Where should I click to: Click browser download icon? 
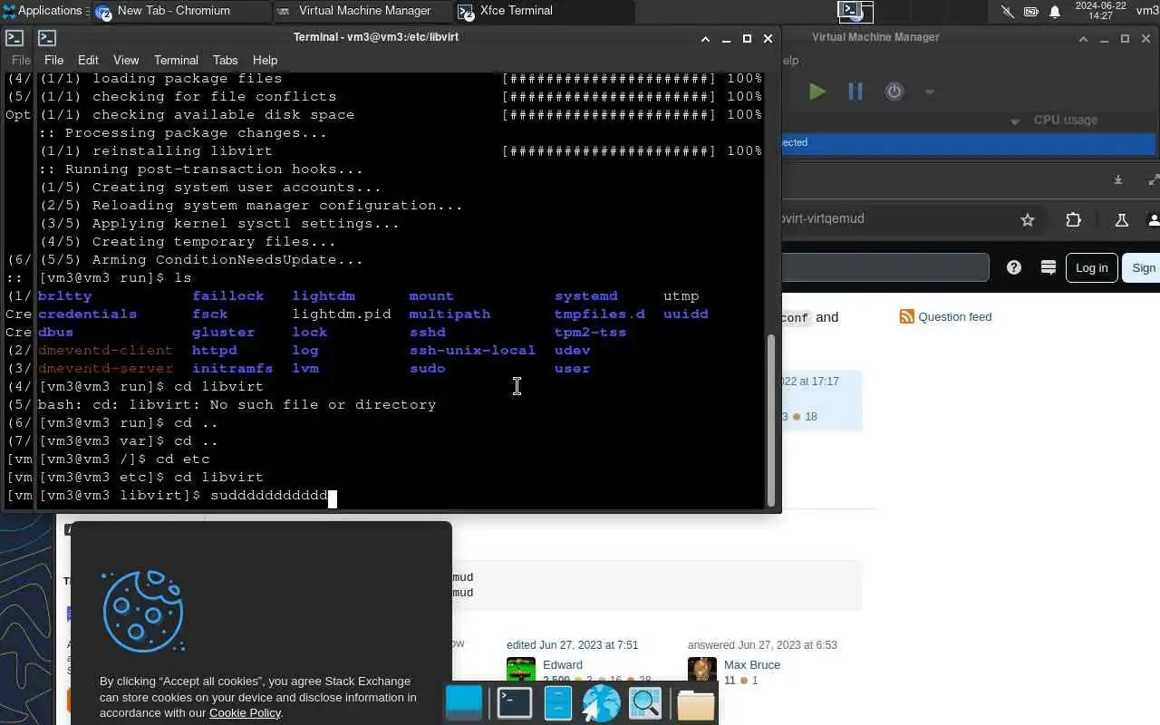tap(1118, 179)
